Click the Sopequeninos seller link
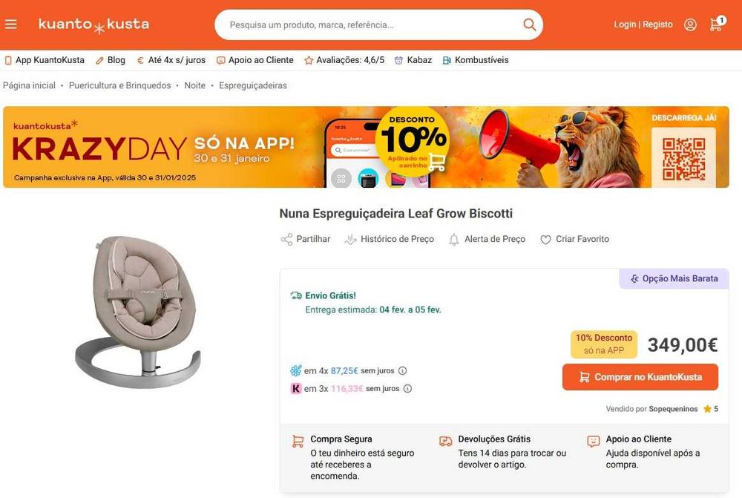742x498 pixels. tap(673, 409)
